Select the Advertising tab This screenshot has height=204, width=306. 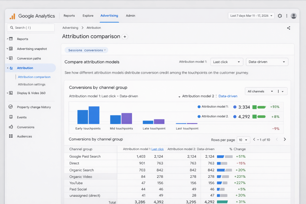(x=109, y=16)
